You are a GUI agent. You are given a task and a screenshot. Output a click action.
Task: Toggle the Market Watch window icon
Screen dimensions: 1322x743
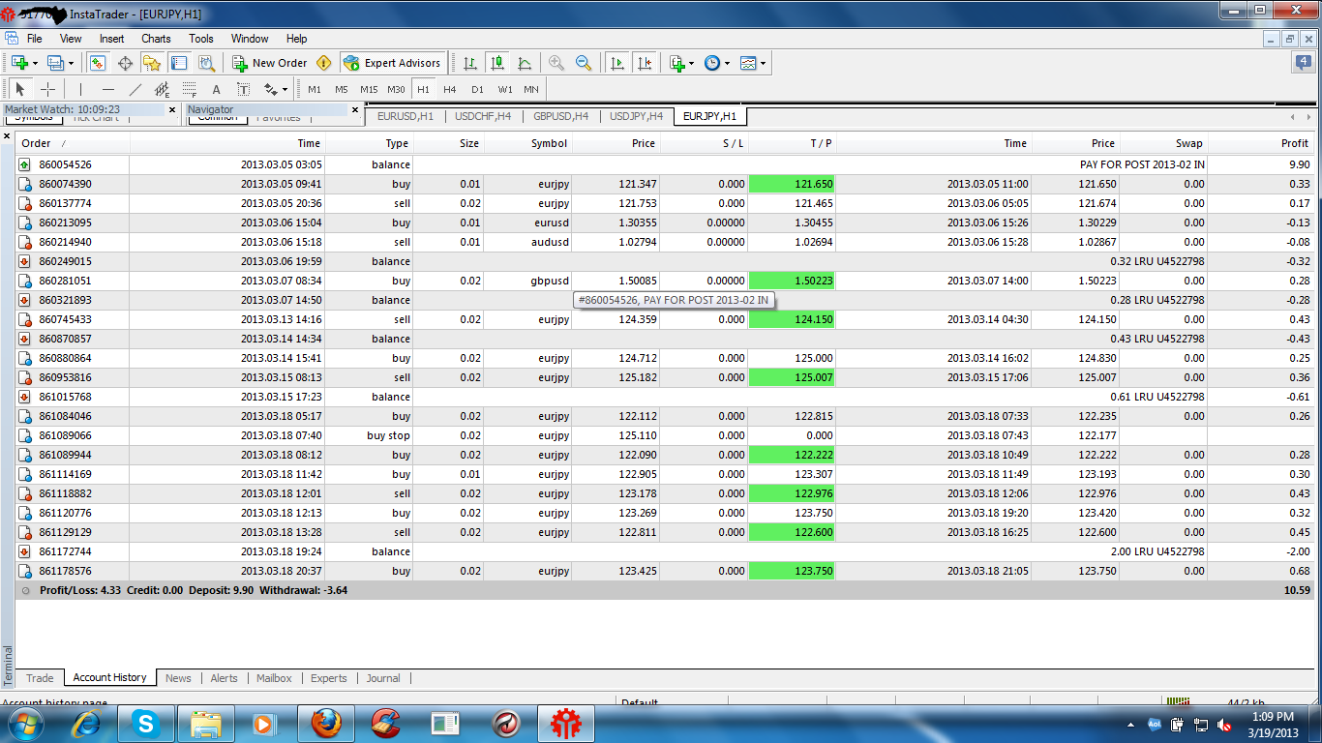(98, 63)
